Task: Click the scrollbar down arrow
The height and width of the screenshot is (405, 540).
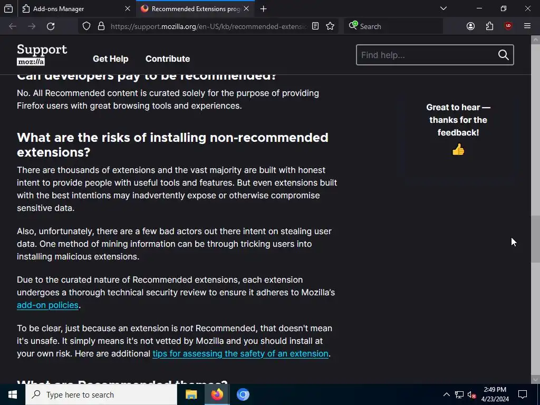Action: coord(536,380)
